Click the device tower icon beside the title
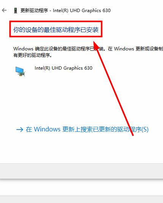This screenshot has height=203, width=163. (x=16, y=11)
